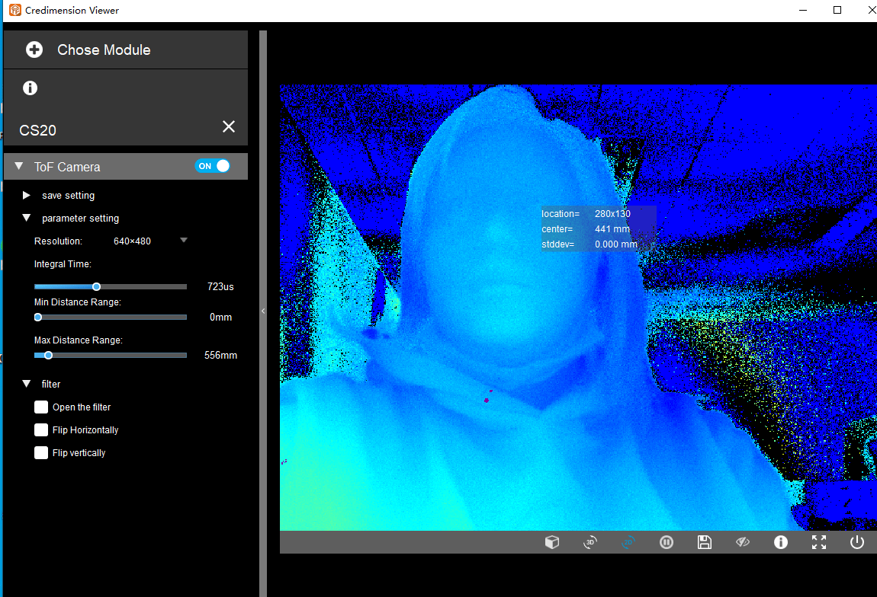Check the Flip vertically box
The width and height of the screenshot is (877, 597).
[41, 453]
